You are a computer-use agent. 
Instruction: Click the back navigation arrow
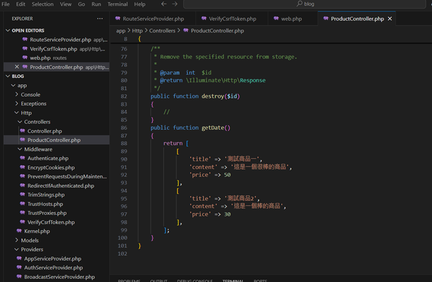(164, 4)
